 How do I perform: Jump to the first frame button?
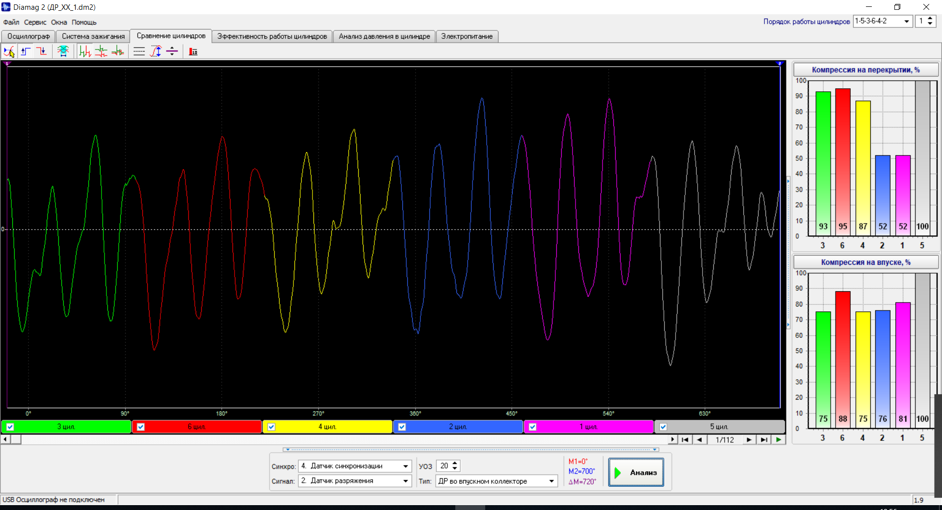tap(685, 440)
